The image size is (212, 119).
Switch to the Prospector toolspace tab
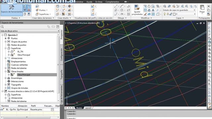[62, 34]
